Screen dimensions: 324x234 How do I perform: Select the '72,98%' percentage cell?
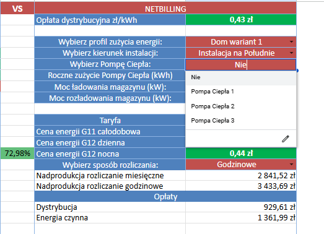pos(17,154)
